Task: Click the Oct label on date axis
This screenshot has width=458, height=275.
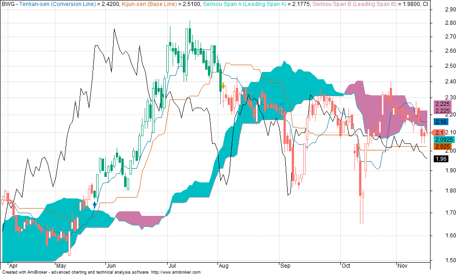Action: coord(346,265)
